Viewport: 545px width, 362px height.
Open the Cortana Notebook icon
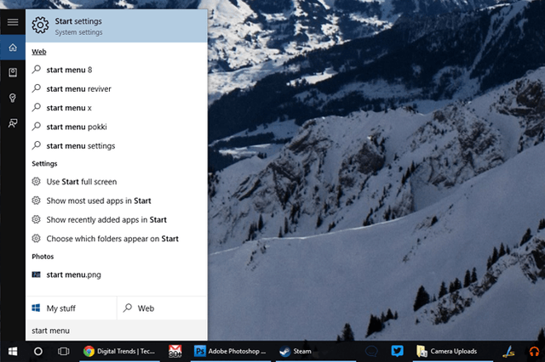click(x=13, y=72)
